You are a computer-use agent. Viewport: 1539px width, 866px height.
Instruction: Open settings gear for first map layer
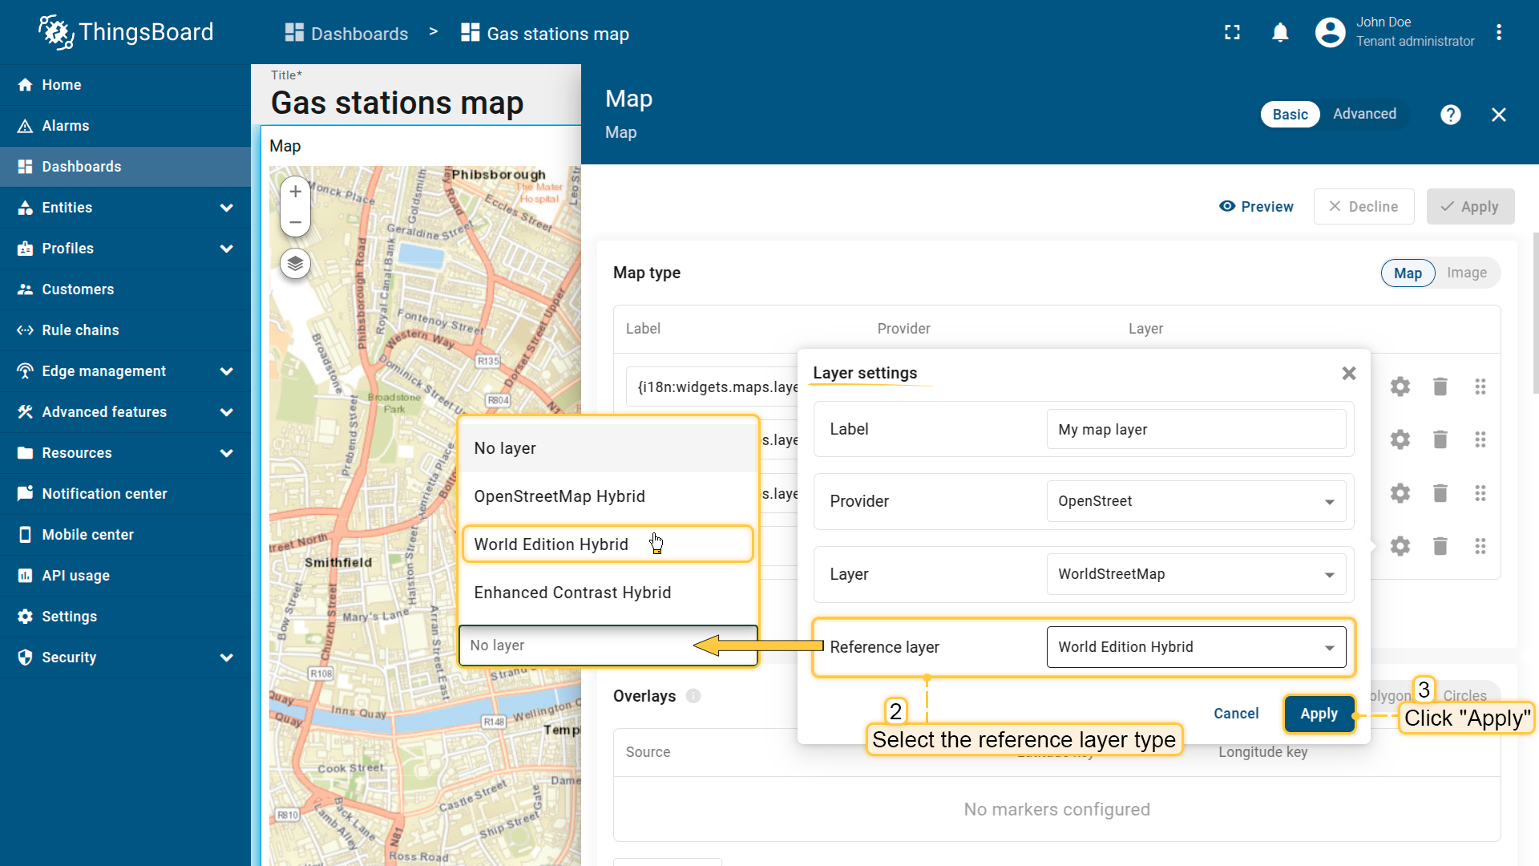tap(1400, 386)
